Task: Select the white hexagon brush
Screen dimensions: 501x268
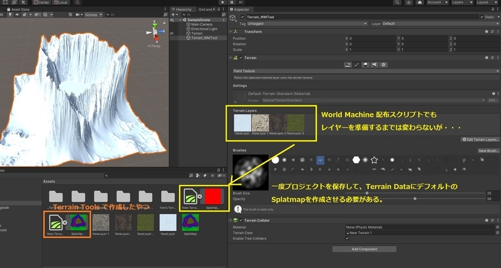Action: (x=356, y=160)
